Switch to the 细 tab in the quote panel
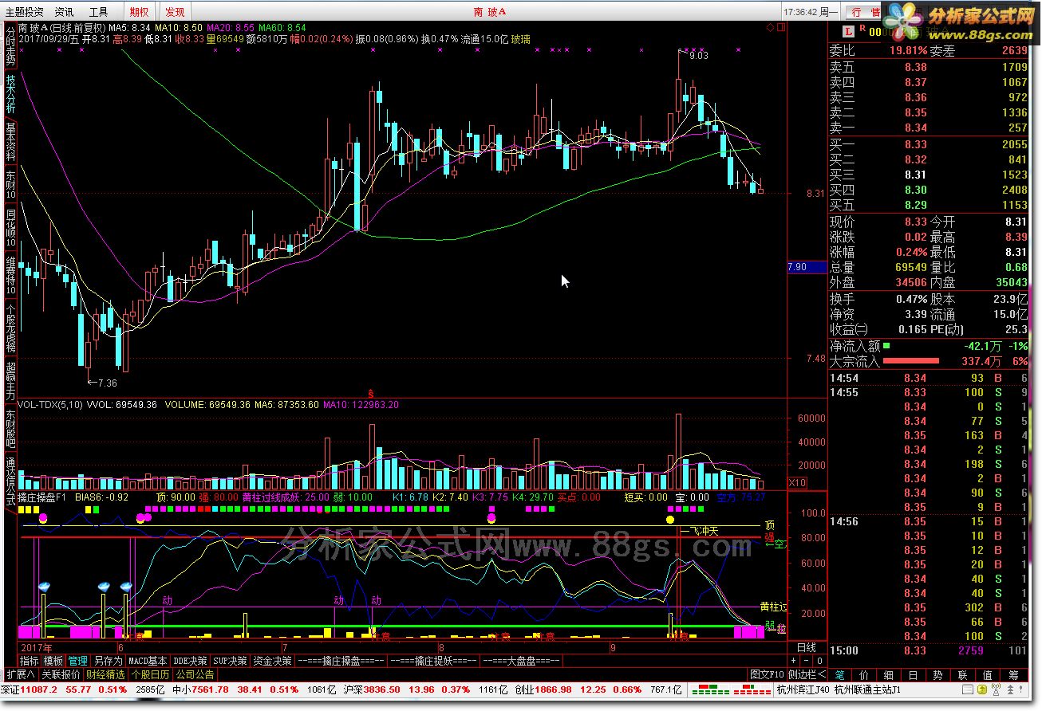Viewport: 1042px width, 711px height. click(x=889, y=675)
